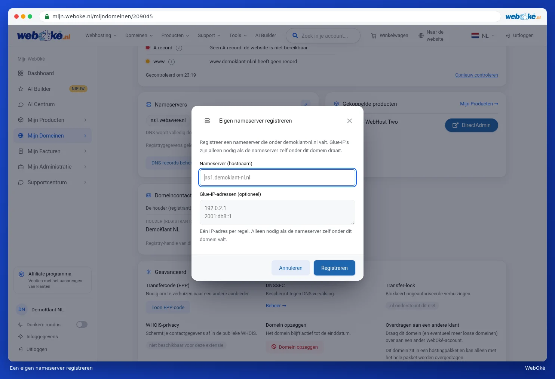Click the Inloggegevens gear icon

(21, 337)
